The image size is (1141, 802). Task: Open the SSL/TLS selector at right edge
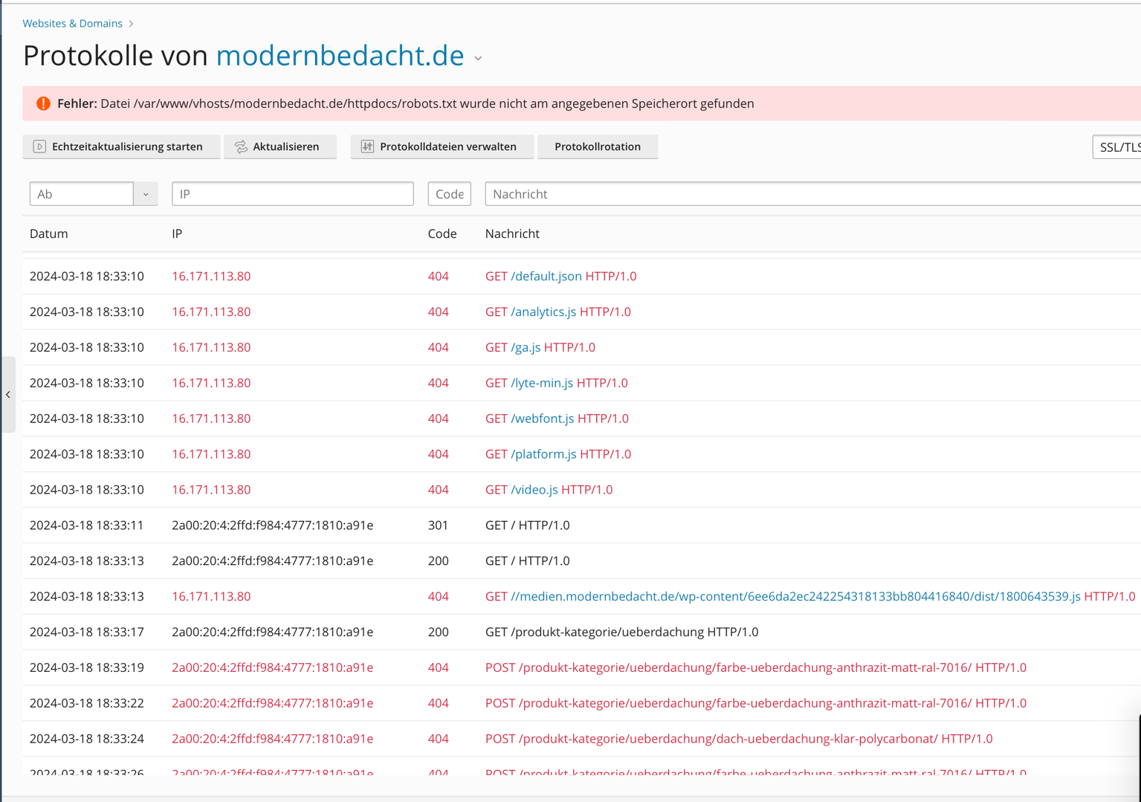pyautogui.click(x=1117, y=147)
